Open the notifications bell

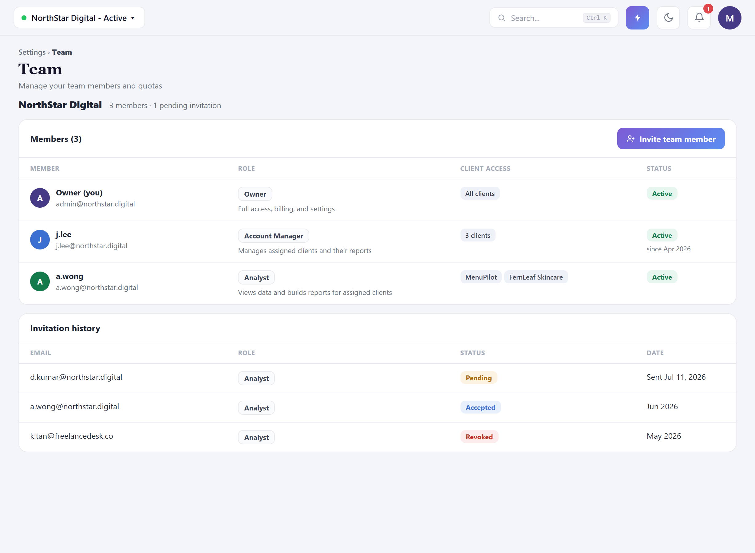pos(699,18)
